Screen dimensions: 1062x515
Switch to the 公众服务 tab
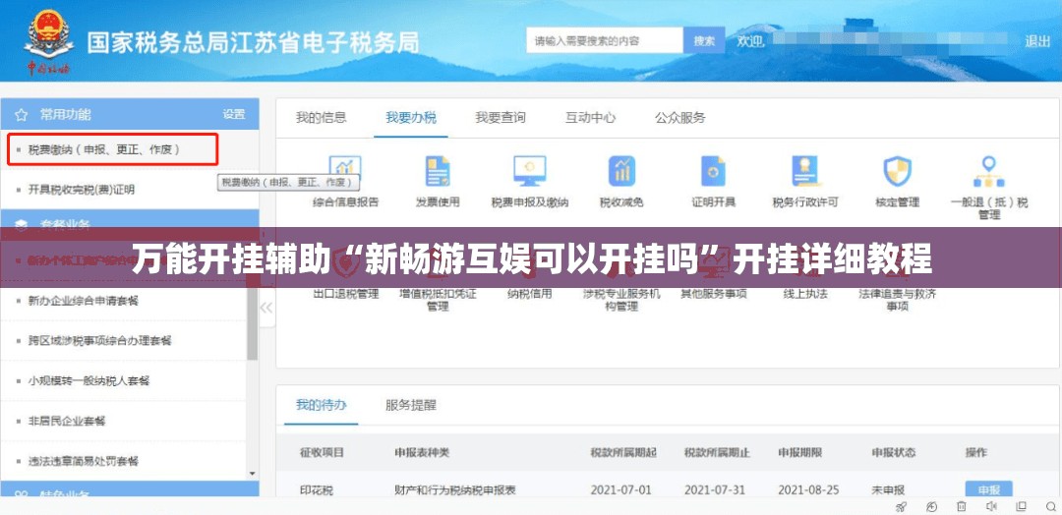pos(680,117)
